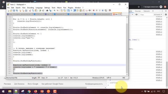Click the Open file toolbar icon
The width and height of the screenshot is (168, 94).
(11, 10)
